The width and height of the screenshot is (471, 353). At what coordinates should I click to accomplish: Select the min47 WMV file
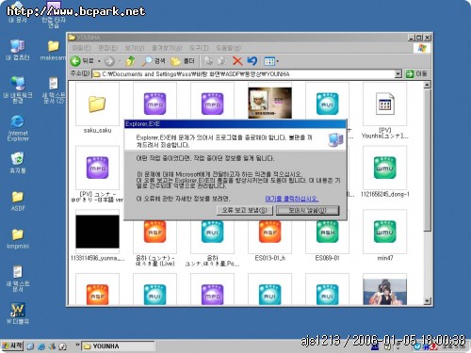coord(385,232)
